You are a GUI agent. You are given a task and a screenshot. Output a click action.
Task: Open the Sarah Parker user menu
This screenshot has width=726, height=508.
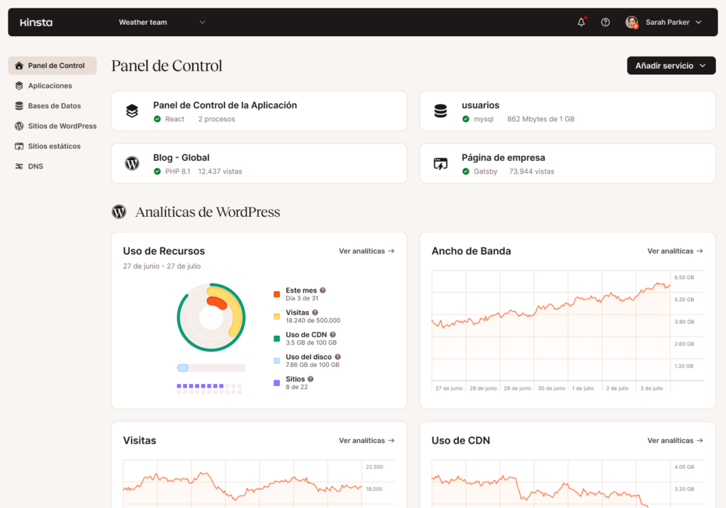tap(664, 22)
